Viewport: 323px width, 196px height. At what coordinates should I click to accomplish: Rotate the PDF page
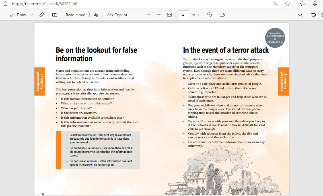click(x=209, y=15)
